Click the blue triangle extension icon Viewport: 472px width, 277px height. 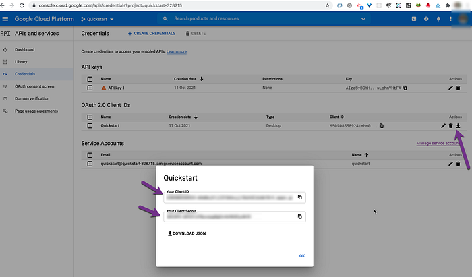pyautogui.click(x=438, y=5)
